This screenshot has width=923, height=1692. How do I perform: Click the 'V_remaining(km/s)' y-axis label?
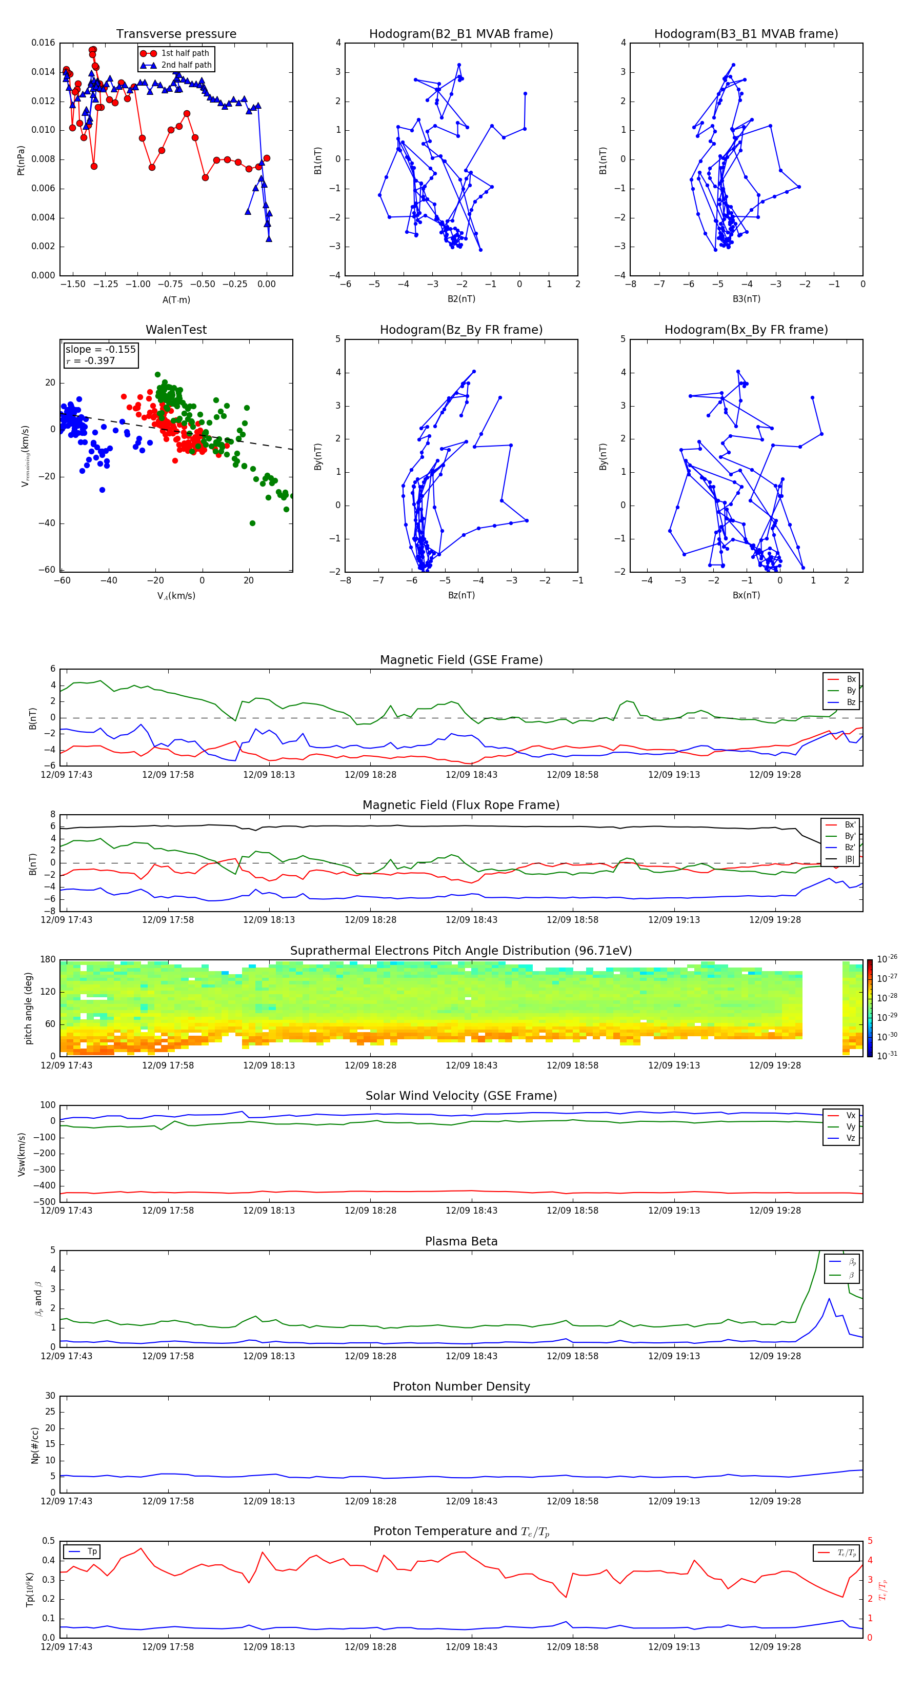[25, 456]
